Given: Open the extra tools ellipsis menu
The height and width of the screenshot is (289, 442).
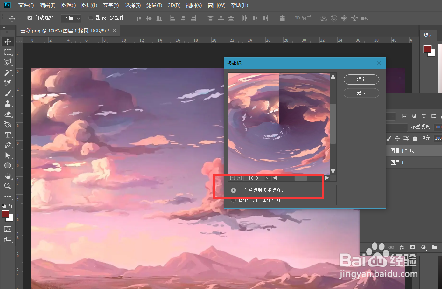Looking at the screenshot, I should click(8, 197).
